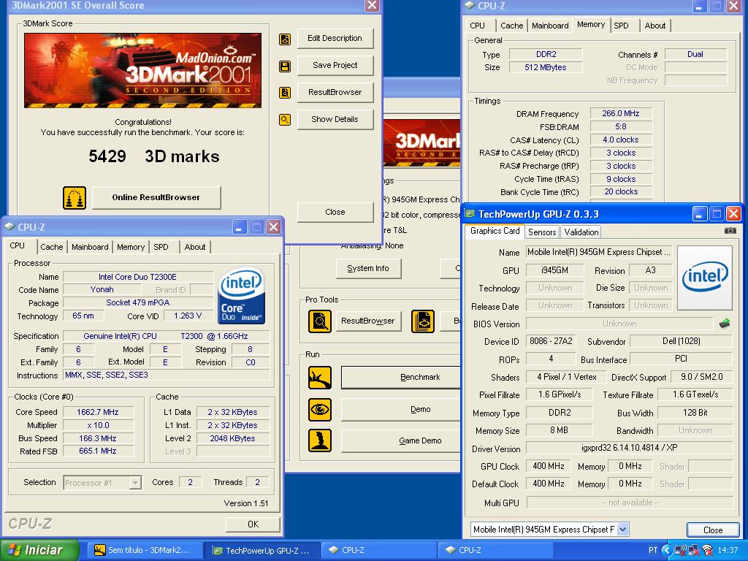Click System Info button in 3DMark
The image size is (748, 561).
[x=368, y=269]
